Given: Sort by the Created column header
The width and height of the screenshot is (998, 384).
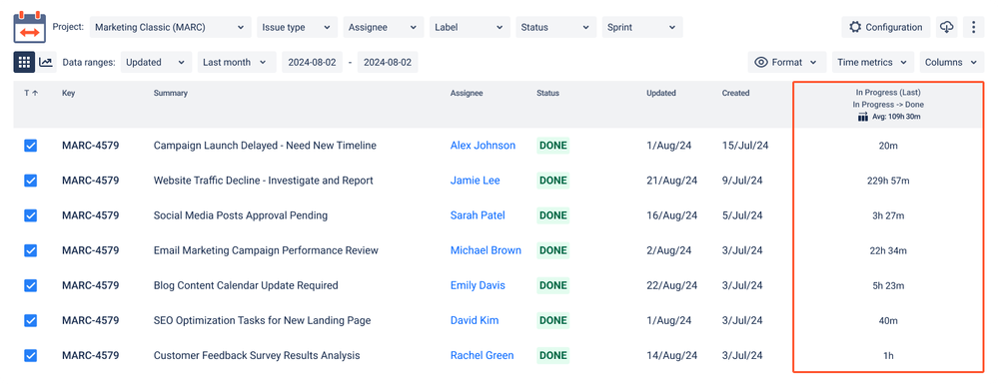Looking at the screenshot, I should 735,94.
